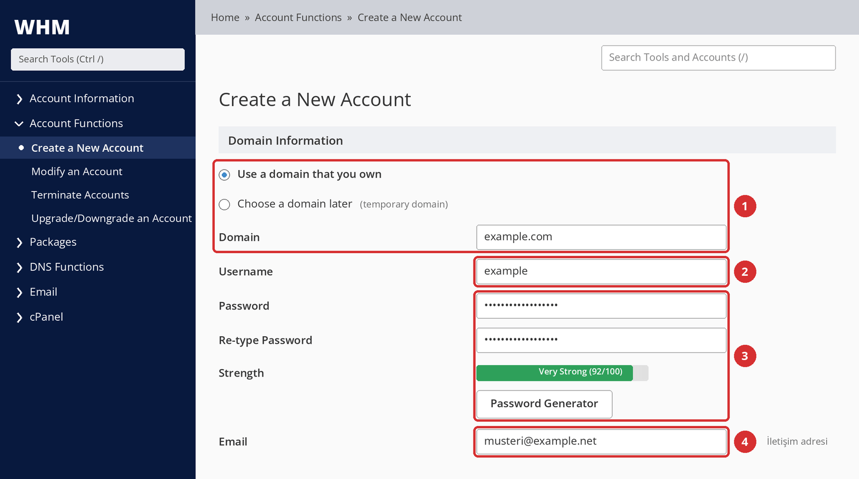
Task: Collapse Account Functions section
Action: pos(69,124)
